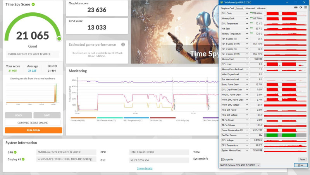This screenshot has width=310, height=175.
Task: Open the GPU Clock sensor dropdown
Action: pos(247,14)
